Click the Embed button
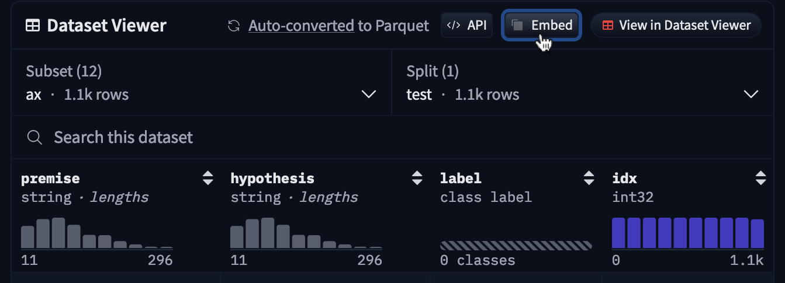Screen dimensions: 785x283 pyautogui.click(x=541, y=26)
